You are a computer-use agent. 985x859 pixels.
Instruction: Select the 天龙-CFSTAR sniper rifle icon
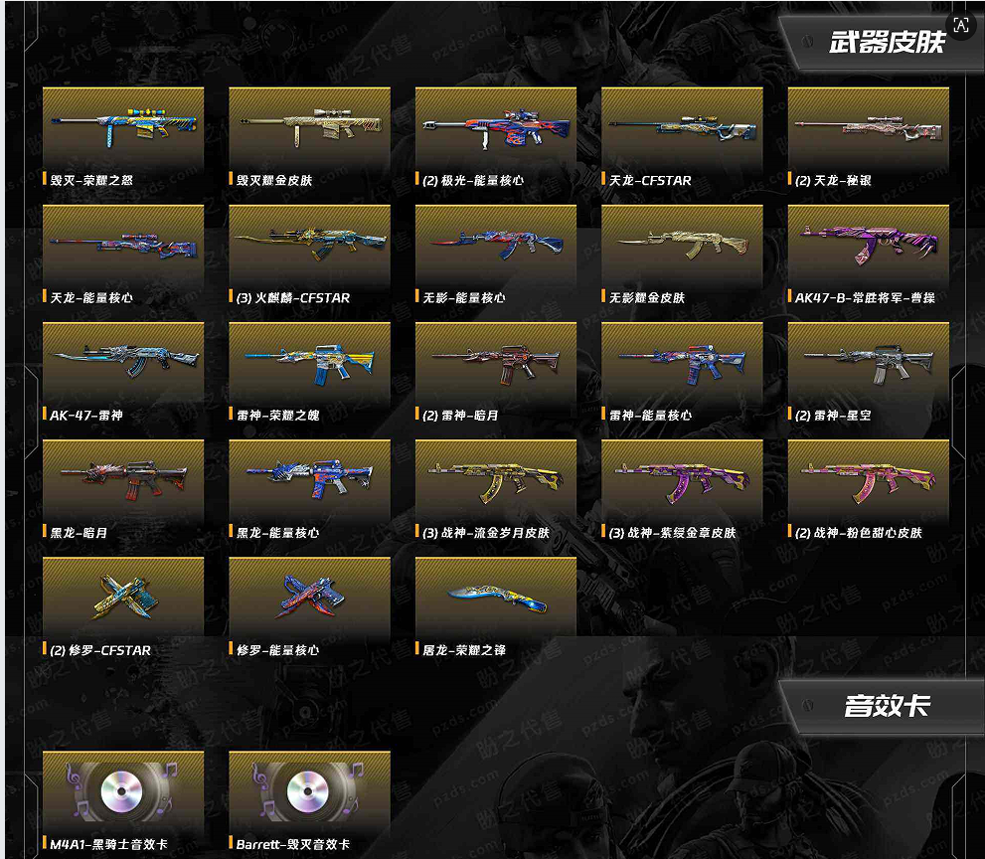(682, 128)
